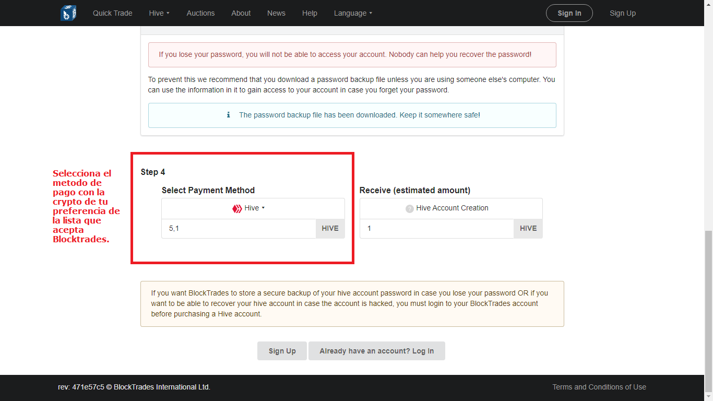Click the password backup downloaded message
This screenshot has width=713, height=401.
point(360,115)
